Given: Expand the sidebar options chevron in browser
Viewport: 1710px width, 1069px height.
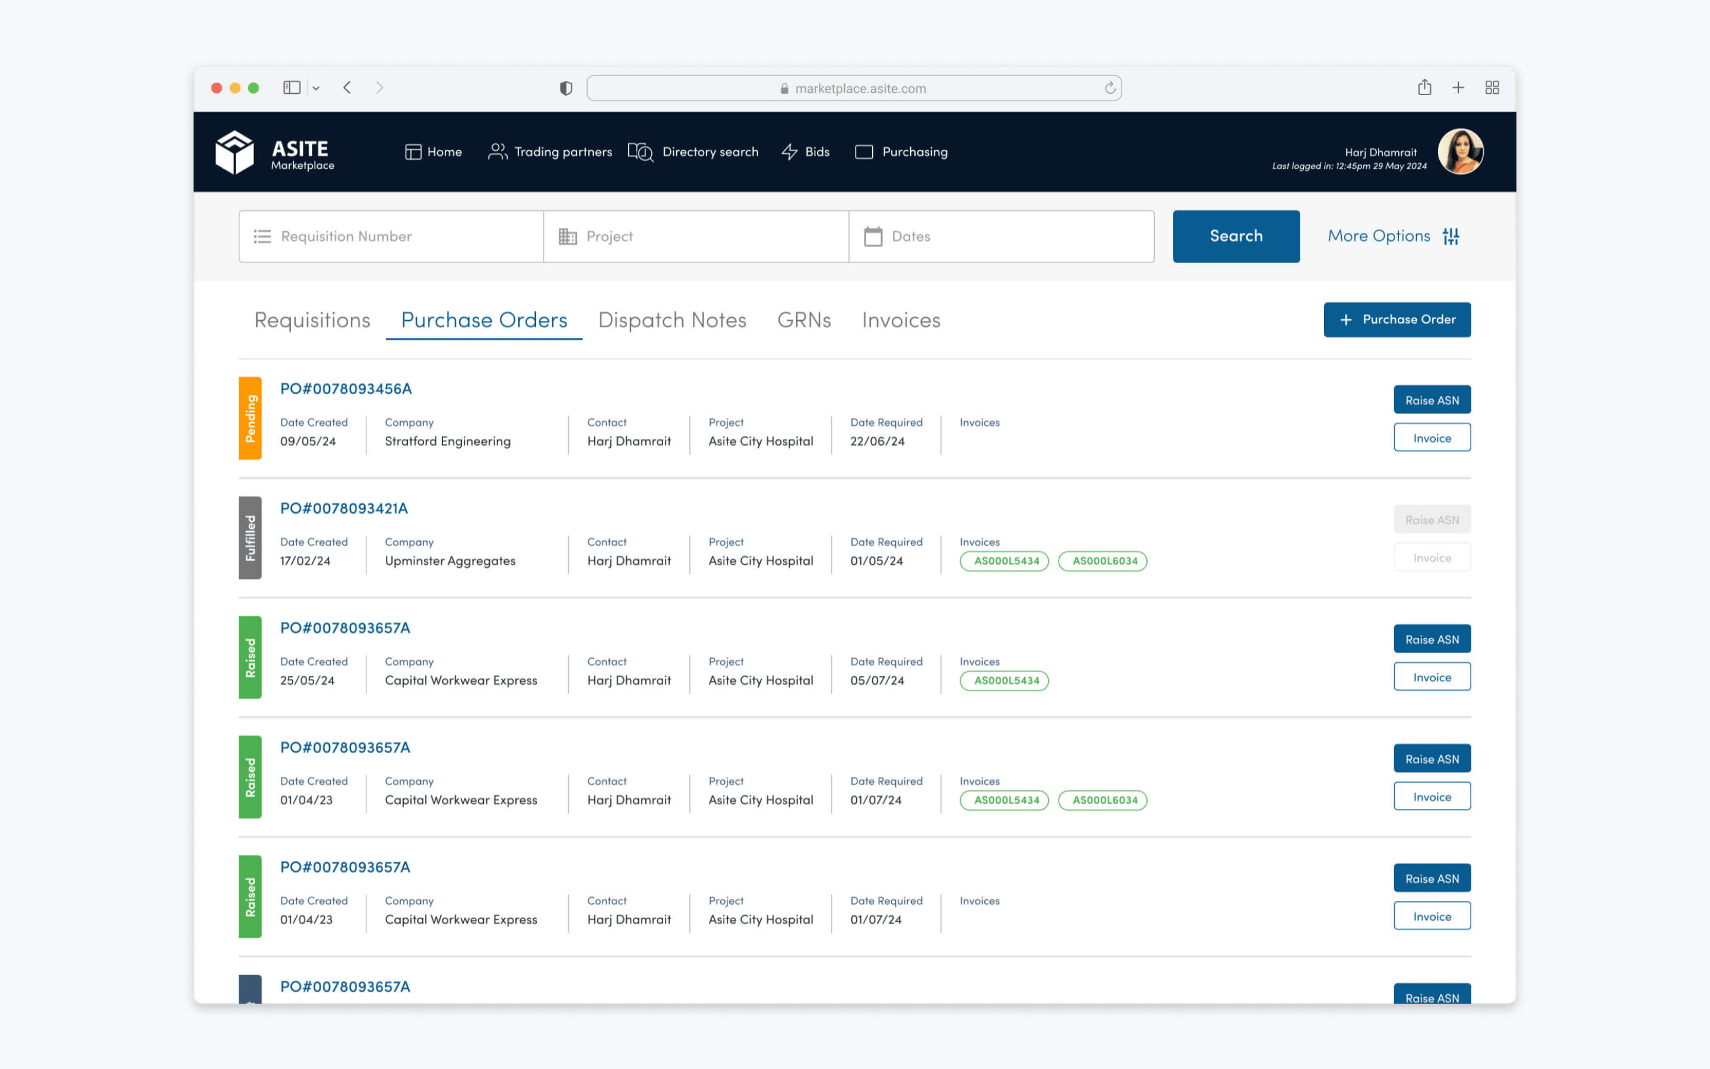Looking at the screenshot, I should point(316,88).
